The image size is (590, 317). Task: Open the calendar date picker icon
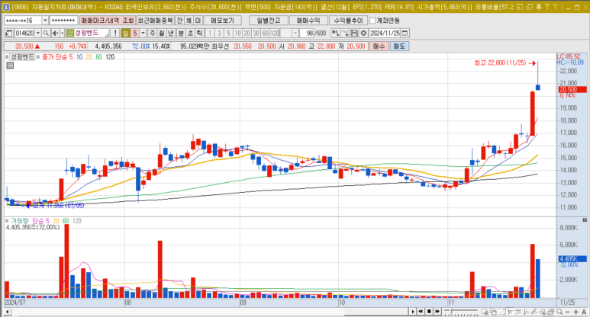[405, 33]
